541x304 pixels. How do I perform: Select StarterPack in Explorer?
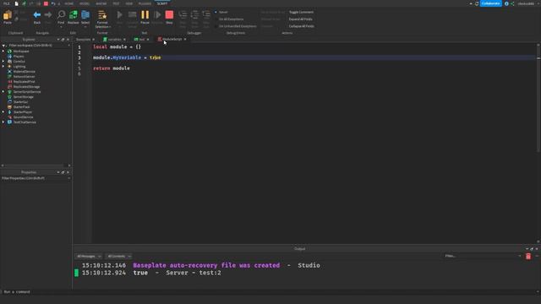[21, 107]
